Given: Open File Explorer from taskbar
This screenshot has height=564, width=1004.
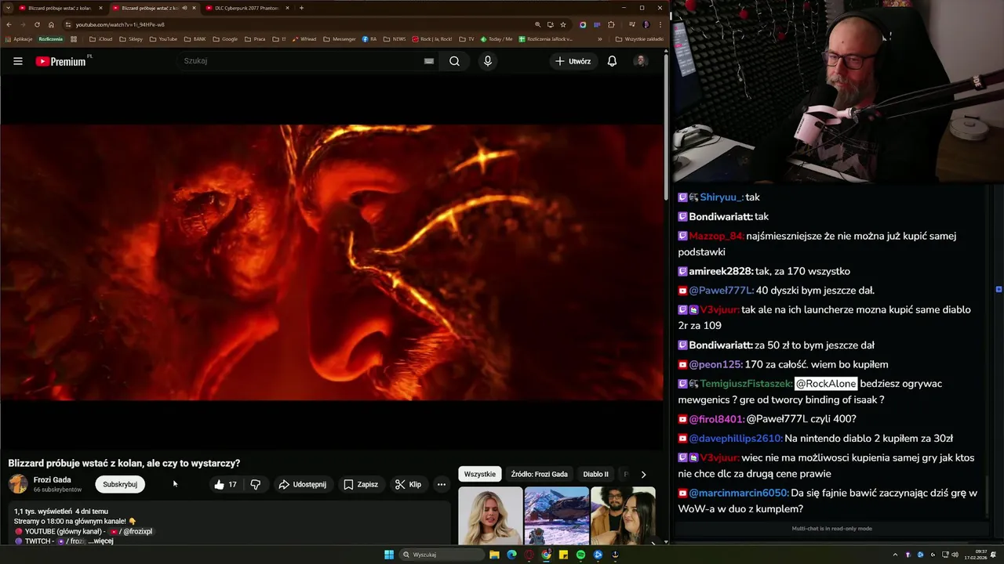Looking at the screenshot, I should (494, 555).
